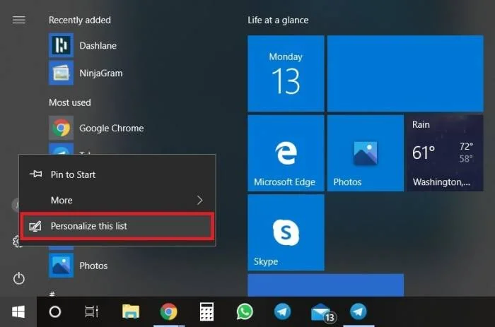The height and width of the screenshot is (327, 495).
Task: Click the Power icon in Start sidebar
Action: point(19,278)
